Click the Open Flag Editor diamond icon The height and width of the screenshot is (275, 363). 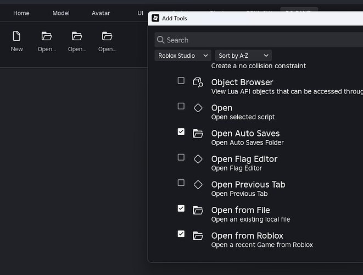(198, 159)
